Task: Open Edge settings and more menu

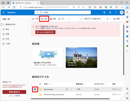Action: tap(122, 7)
